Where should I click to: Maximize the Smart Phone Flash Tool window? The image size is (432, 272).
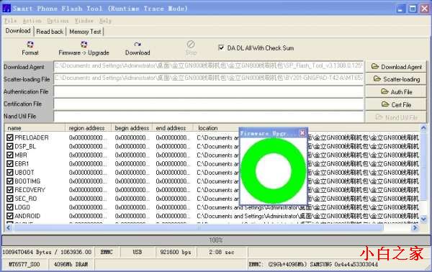point(413,9)
